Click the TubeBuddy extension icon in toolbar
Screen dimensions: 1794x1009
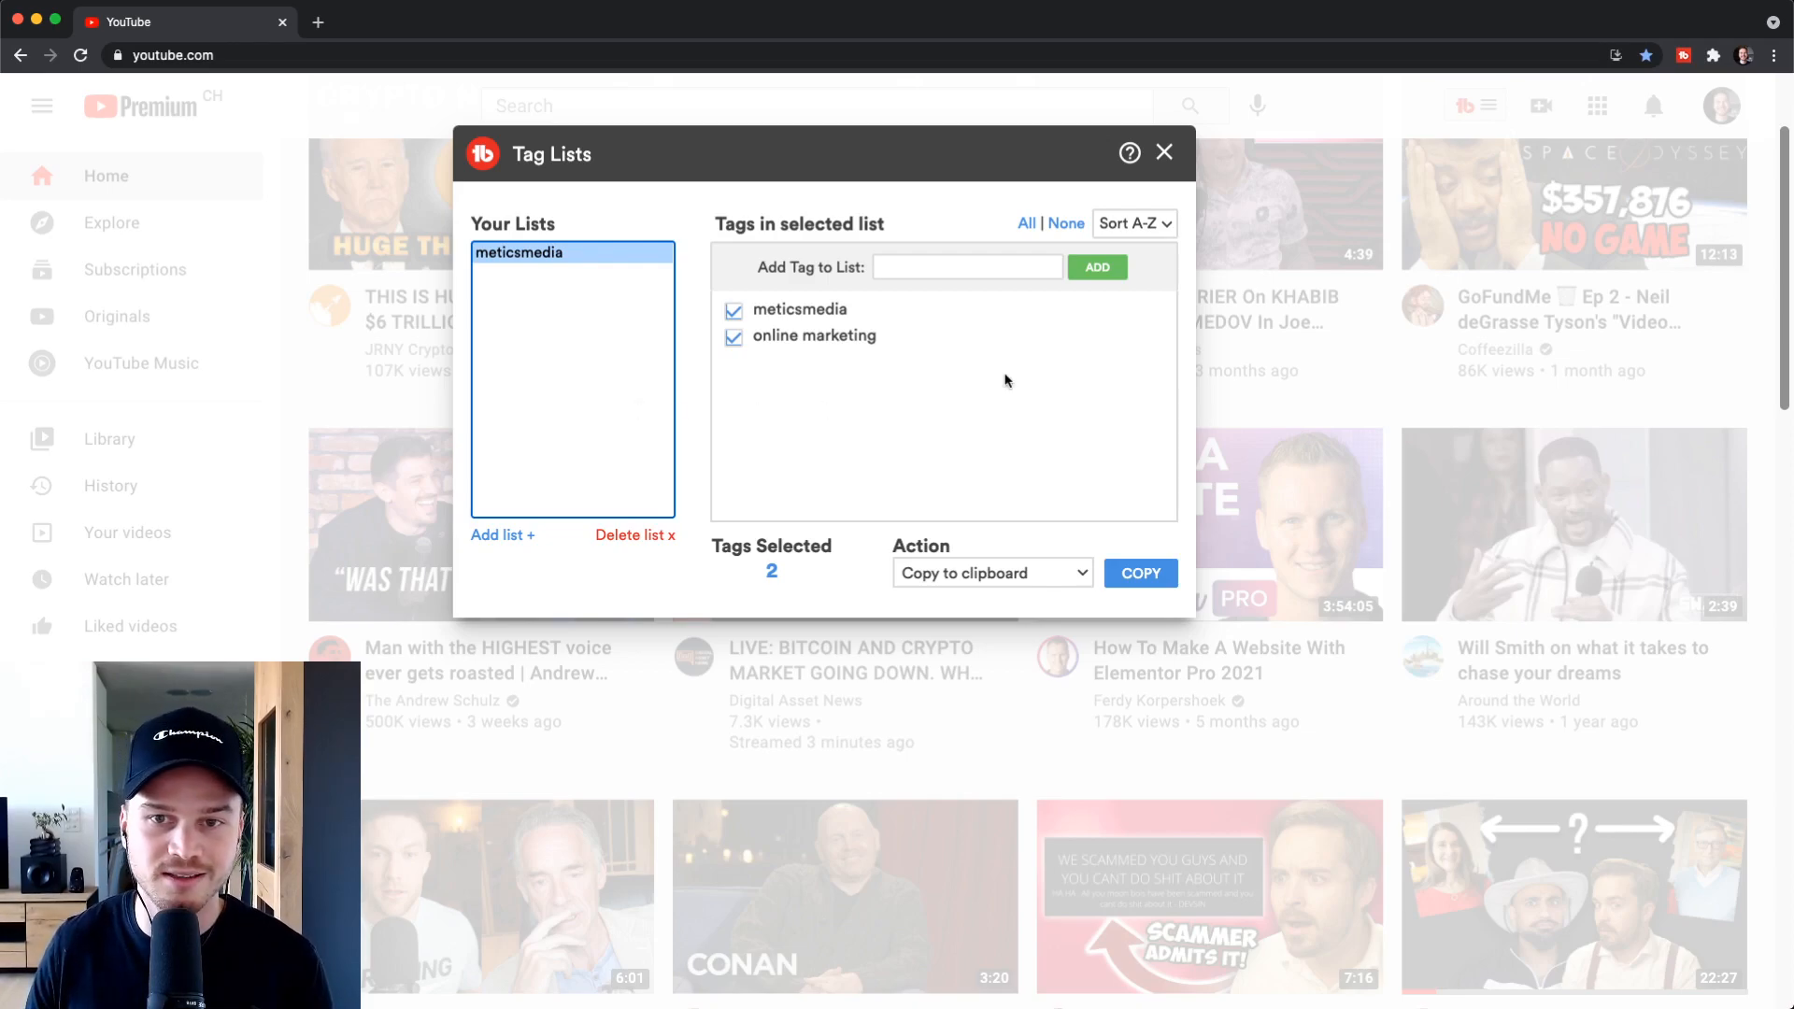pos(1684,55)
